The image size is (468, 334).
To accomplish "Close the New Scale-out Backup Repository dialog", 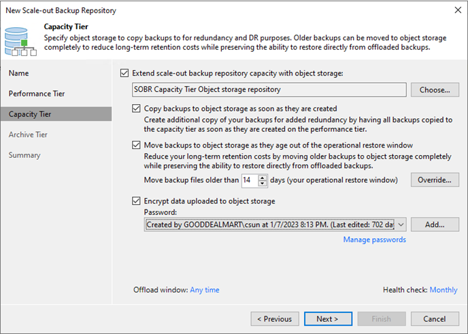I will click(458, 10).
